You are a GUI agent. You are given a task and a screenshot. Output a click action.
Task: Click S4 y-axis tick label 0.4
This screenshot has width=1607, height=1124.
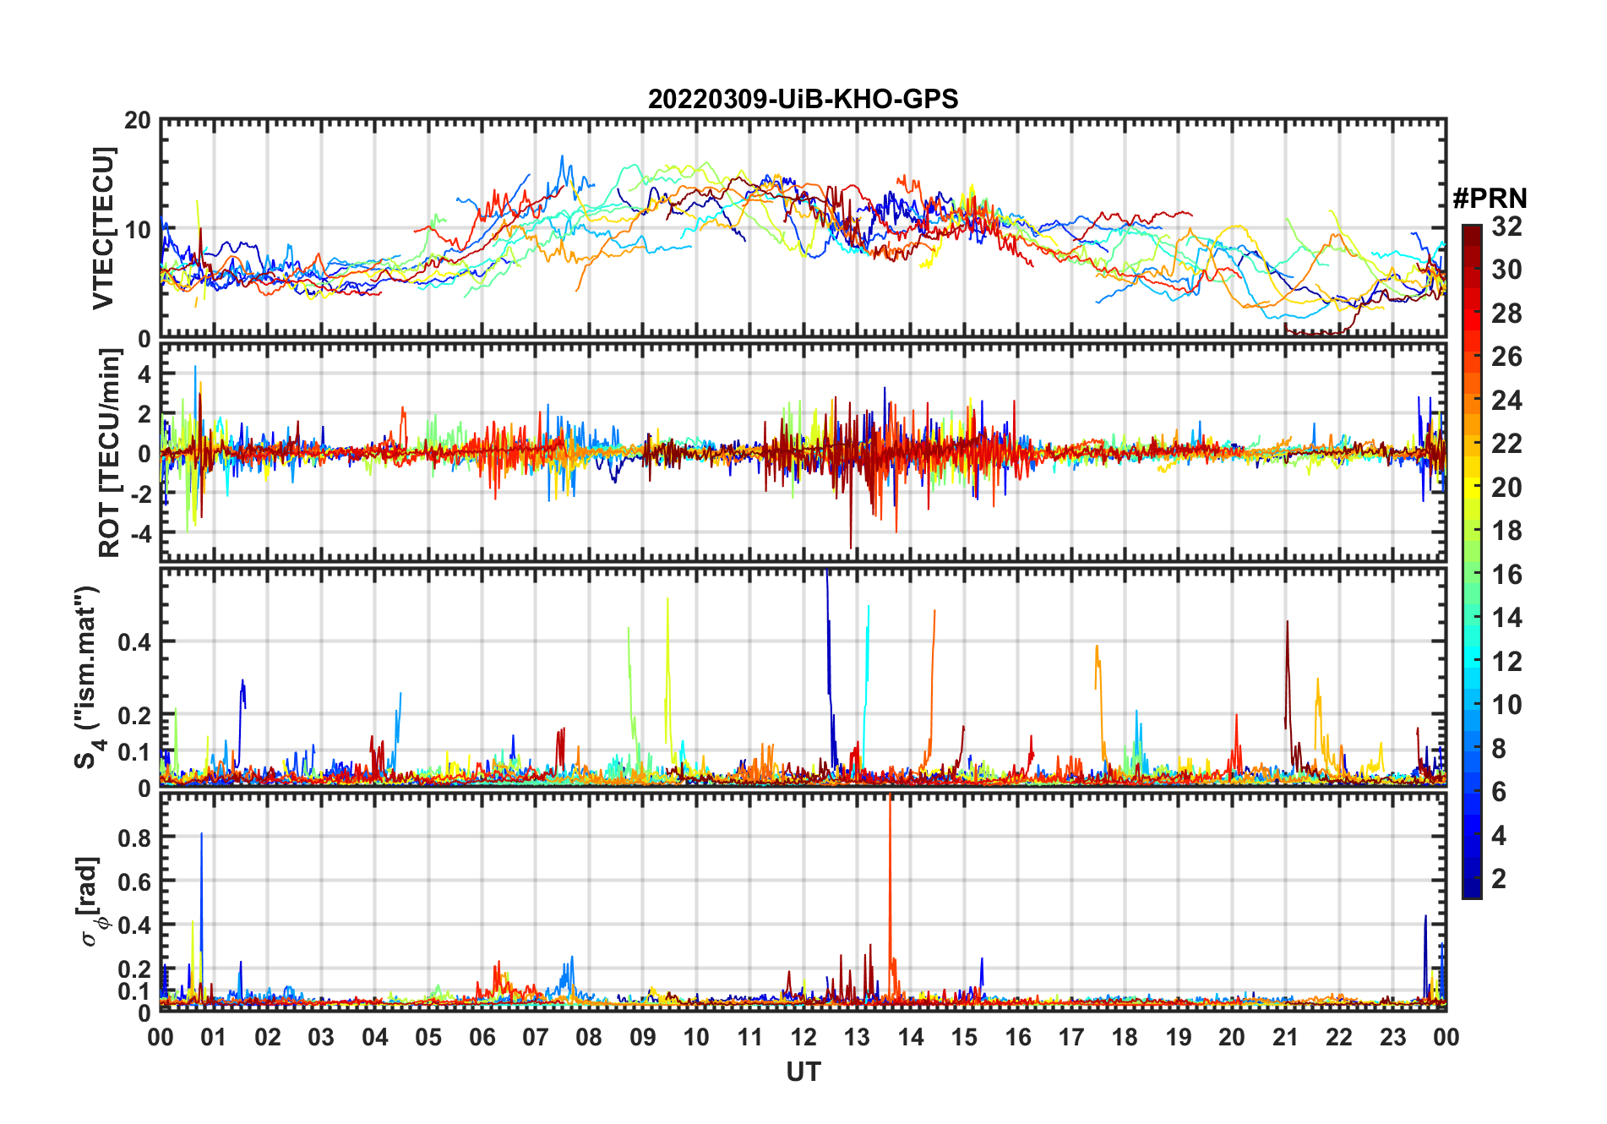(134, 641)
